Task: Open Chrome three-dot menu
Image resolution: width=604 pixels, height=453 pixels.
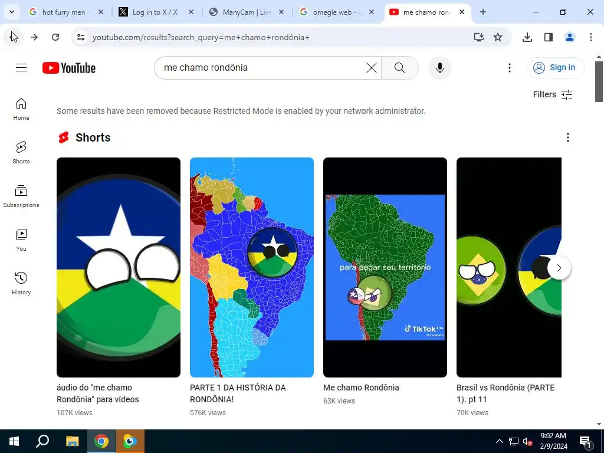Action: click(590, 37)
